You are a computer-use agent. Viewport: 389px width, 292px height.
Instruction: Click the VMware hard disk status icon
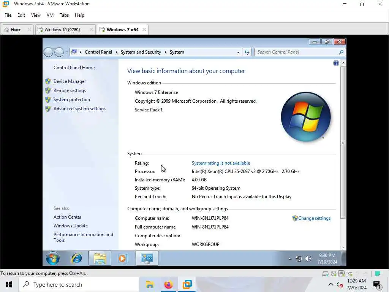[325, 274]
